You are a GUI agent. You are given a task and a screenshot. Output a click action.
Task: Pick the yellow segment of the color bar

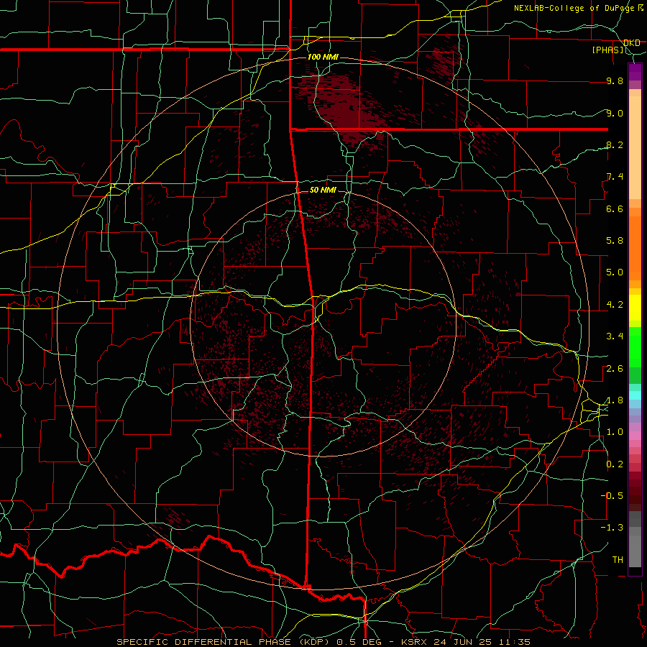click(x=635, y=308)
